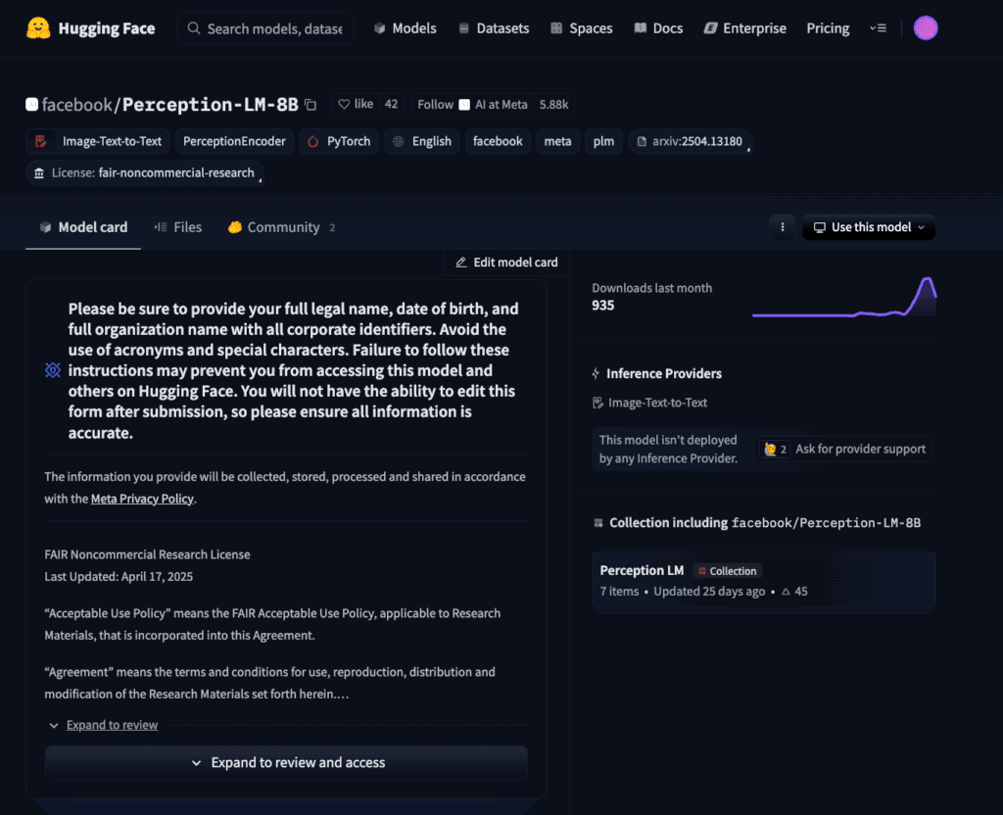Click the Hugging Face logo
Image resolution: width=1003 pixels, height=815 pixels.
pos(90,28)
